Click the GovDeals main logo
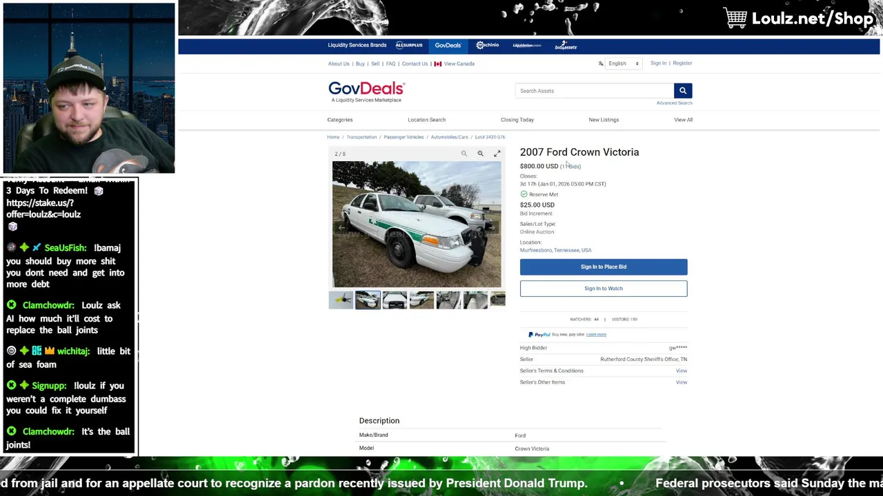 click(x=366, y=92)
